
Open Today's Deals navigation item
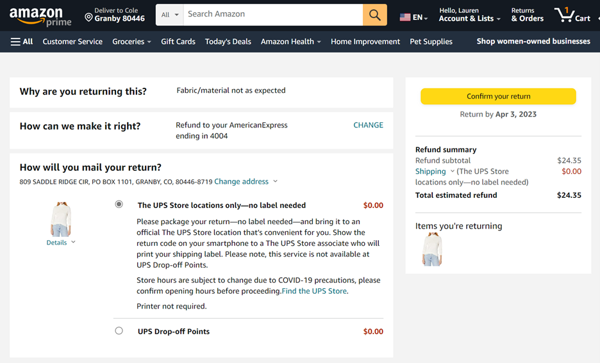[x=228, y=42]
